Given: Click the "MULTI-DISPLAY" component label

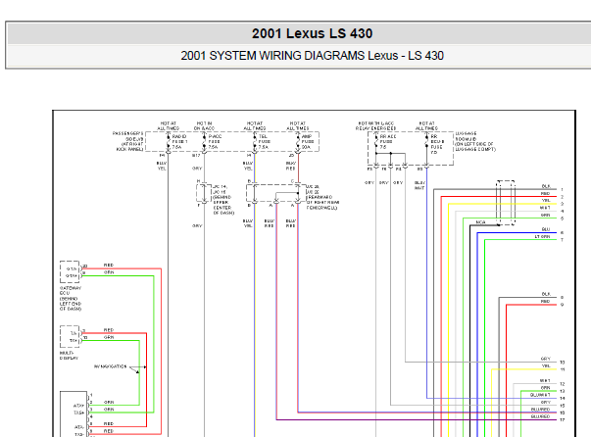Looking at the screenshot, I should point(69,356).
